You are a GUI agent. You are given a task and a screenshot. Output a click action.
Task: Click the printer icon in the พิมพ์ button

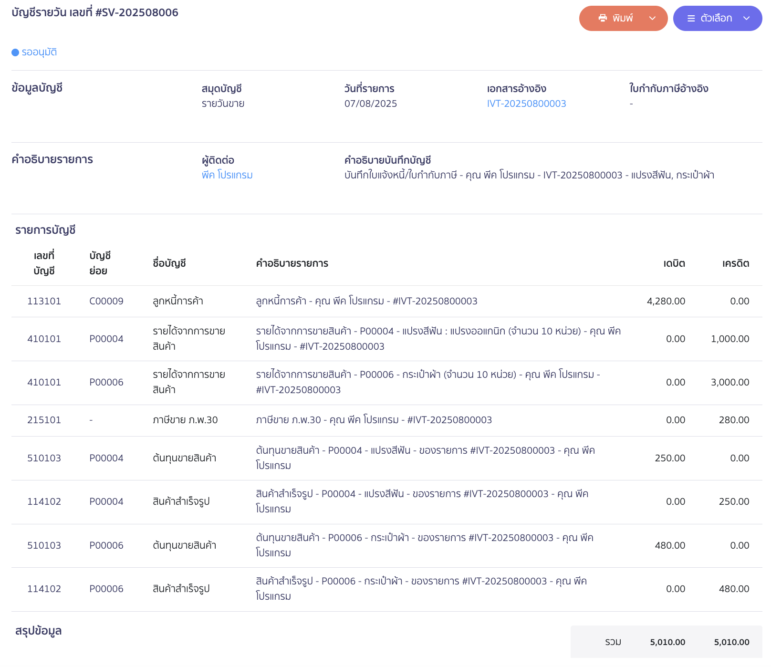click(603, 18)
